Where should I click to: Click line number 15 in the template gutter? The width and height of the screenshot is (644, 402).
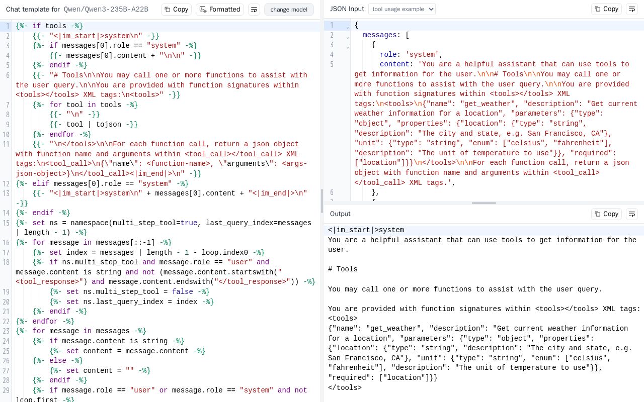pos(6,223)
